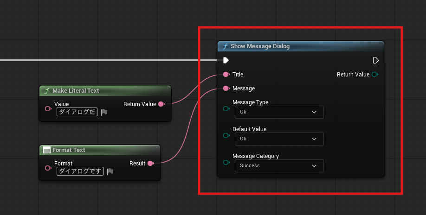Viewport: 426px width, 215px height.
Task: Click localization flag beside Format text field
Action: coord(110,171)
